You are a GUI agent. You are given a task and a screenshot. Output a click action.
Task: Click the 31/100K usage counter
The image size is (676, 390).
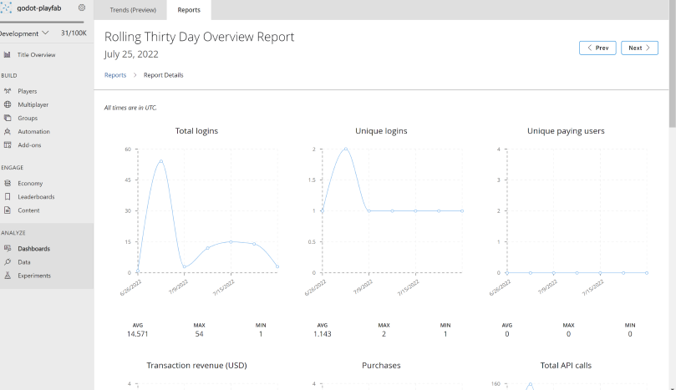point(74,33)
